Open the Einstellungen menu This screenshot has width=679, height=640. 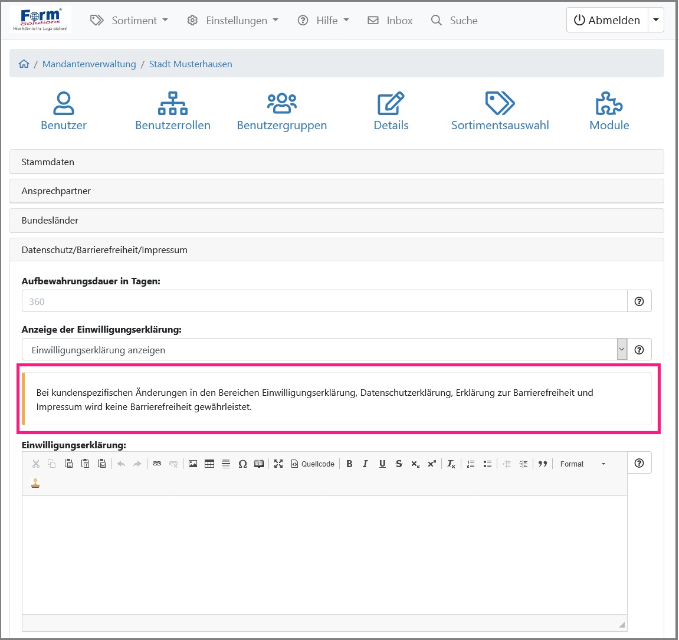tap(232, 21)
